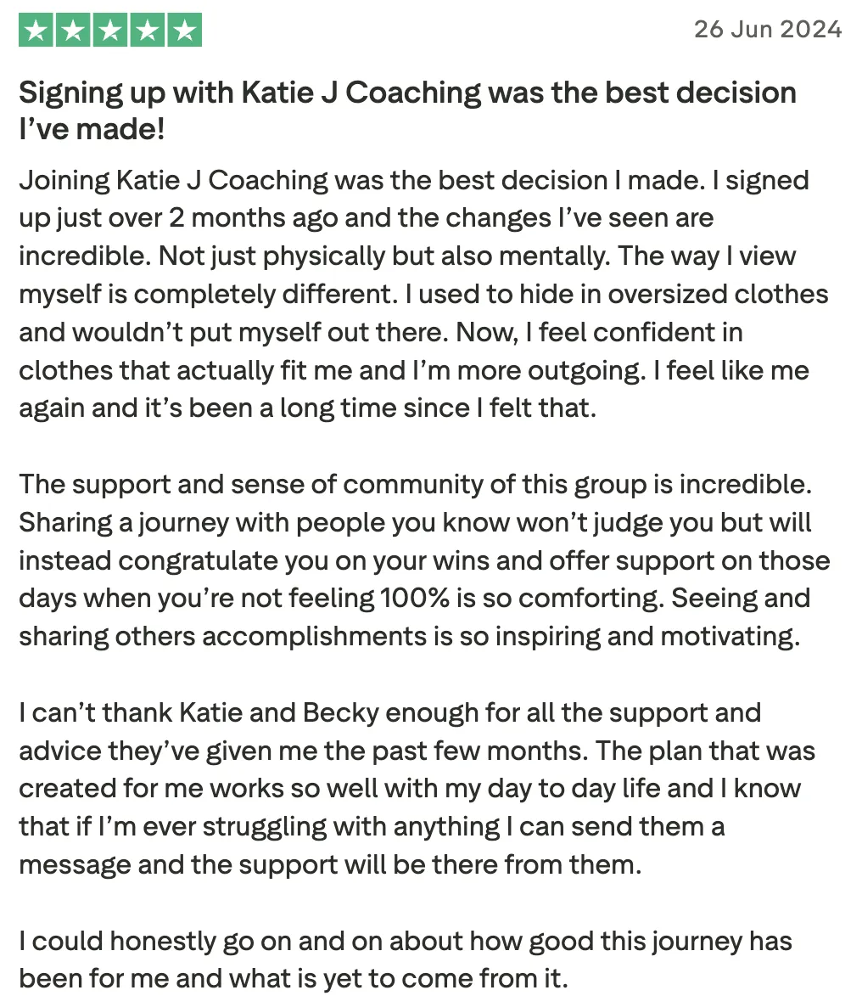Open the review title about Katie J Coaching

point(407,93)
